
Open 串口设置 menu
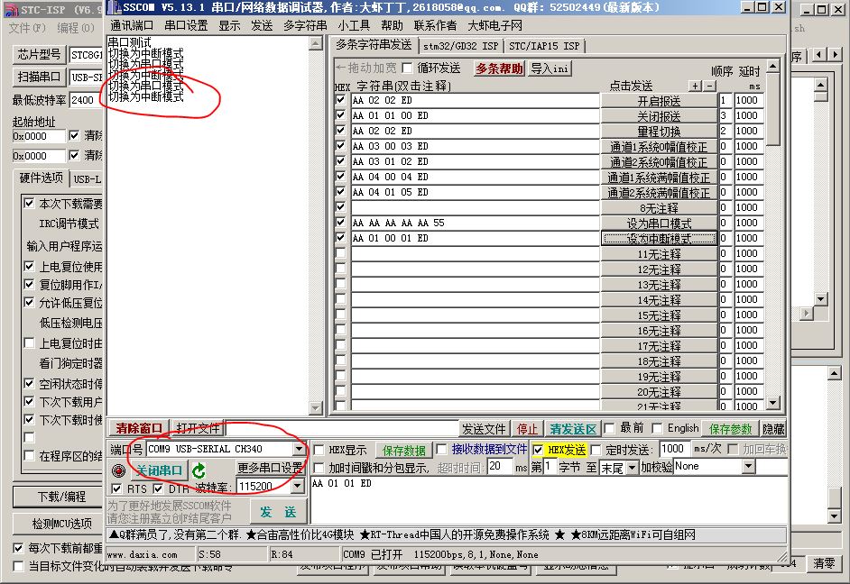point(186,25)
